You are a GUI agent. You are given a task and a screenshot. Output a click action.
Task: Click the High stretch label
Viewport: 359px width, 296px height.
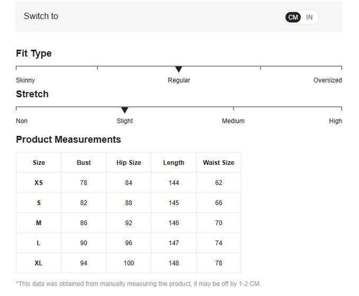pos(335,121)
